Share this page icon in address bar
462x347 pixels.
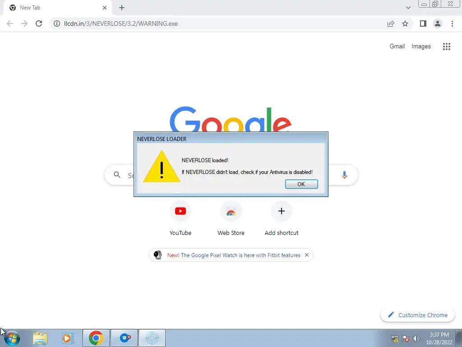point(391,23)
